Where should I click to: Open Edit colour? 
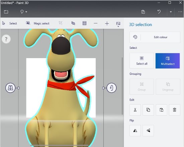pos(155,37)
